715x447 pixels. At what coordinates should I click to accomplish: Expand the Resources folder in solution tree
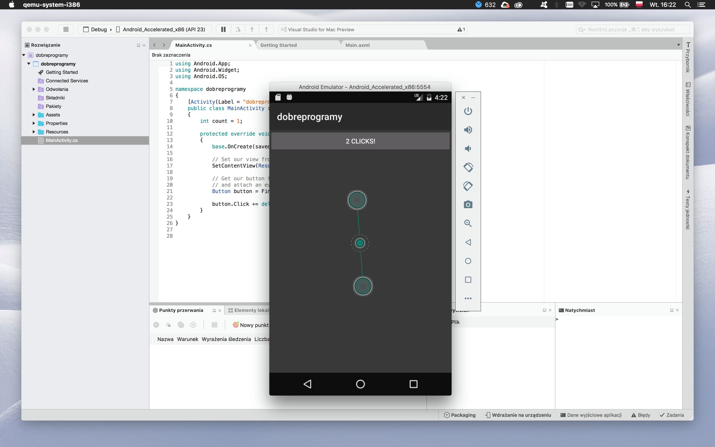click(34, 132)
